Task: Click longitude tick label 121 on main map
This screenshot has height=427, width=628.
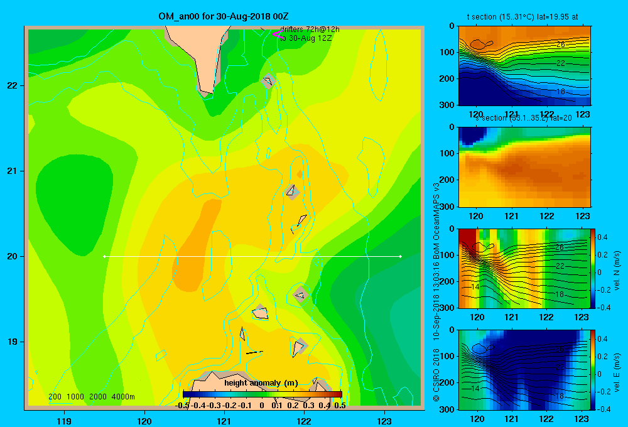Action: pos(224,421)
